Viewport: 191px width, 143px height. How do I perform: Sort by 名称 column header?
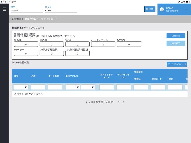(x=33, y=76)
